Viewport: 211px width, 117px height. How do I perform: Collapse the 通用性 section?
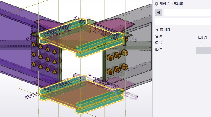pos(157,29)
